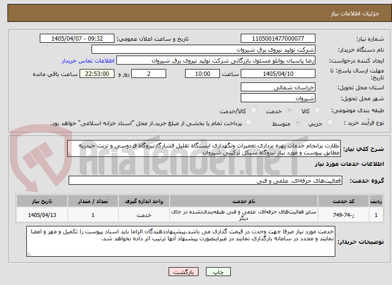Click the چاپ print button
Viewport: 392px width, 285px height.
(x=218, y=272)
